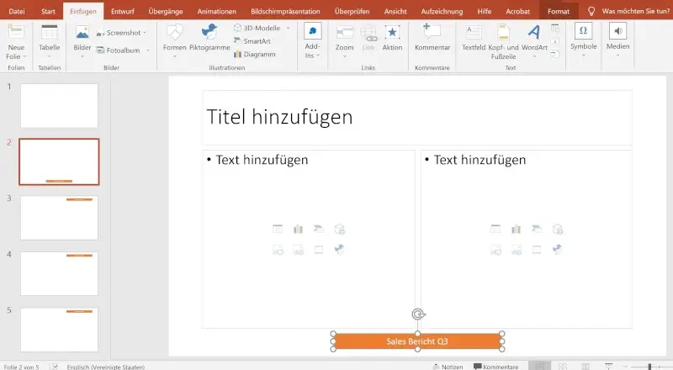Switch to the Start tab

(x=48, y=12)
